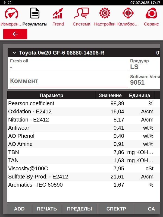Open the Trend chart icon
Viewport: 163px width, 217px height.
click(x=58, y=13)
